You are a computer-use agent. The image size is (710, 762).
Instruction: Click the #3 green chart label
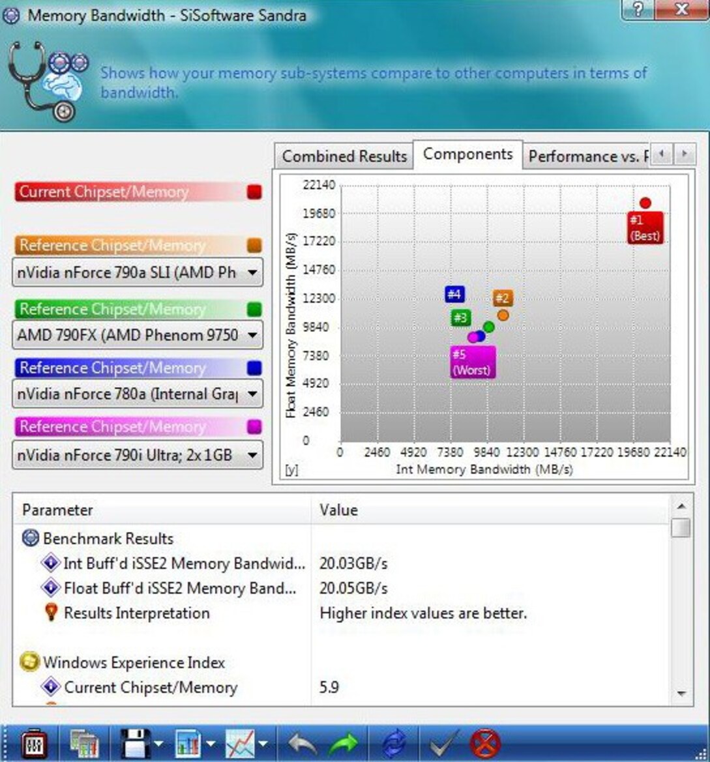(460, 318)
